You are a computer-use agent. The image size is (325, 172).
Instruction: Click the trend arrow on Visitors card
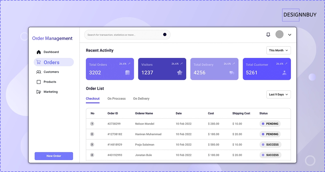181,64
